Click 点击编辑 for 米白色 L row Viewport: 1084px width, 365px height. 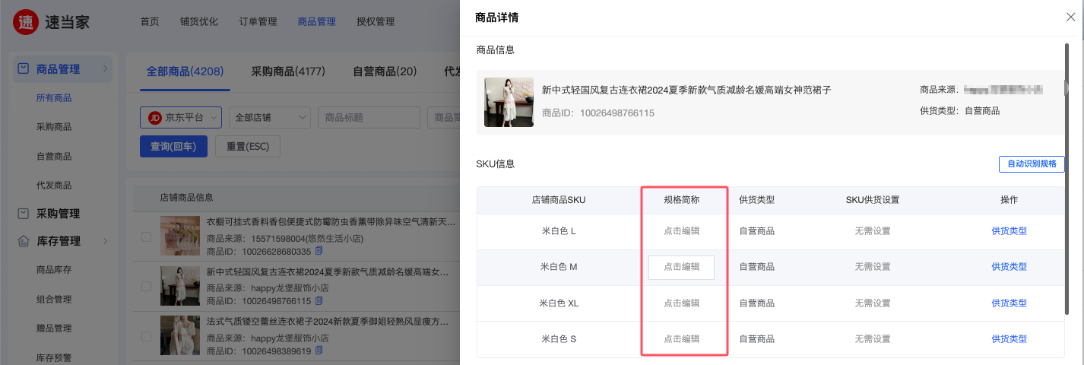tap(681, 230)
